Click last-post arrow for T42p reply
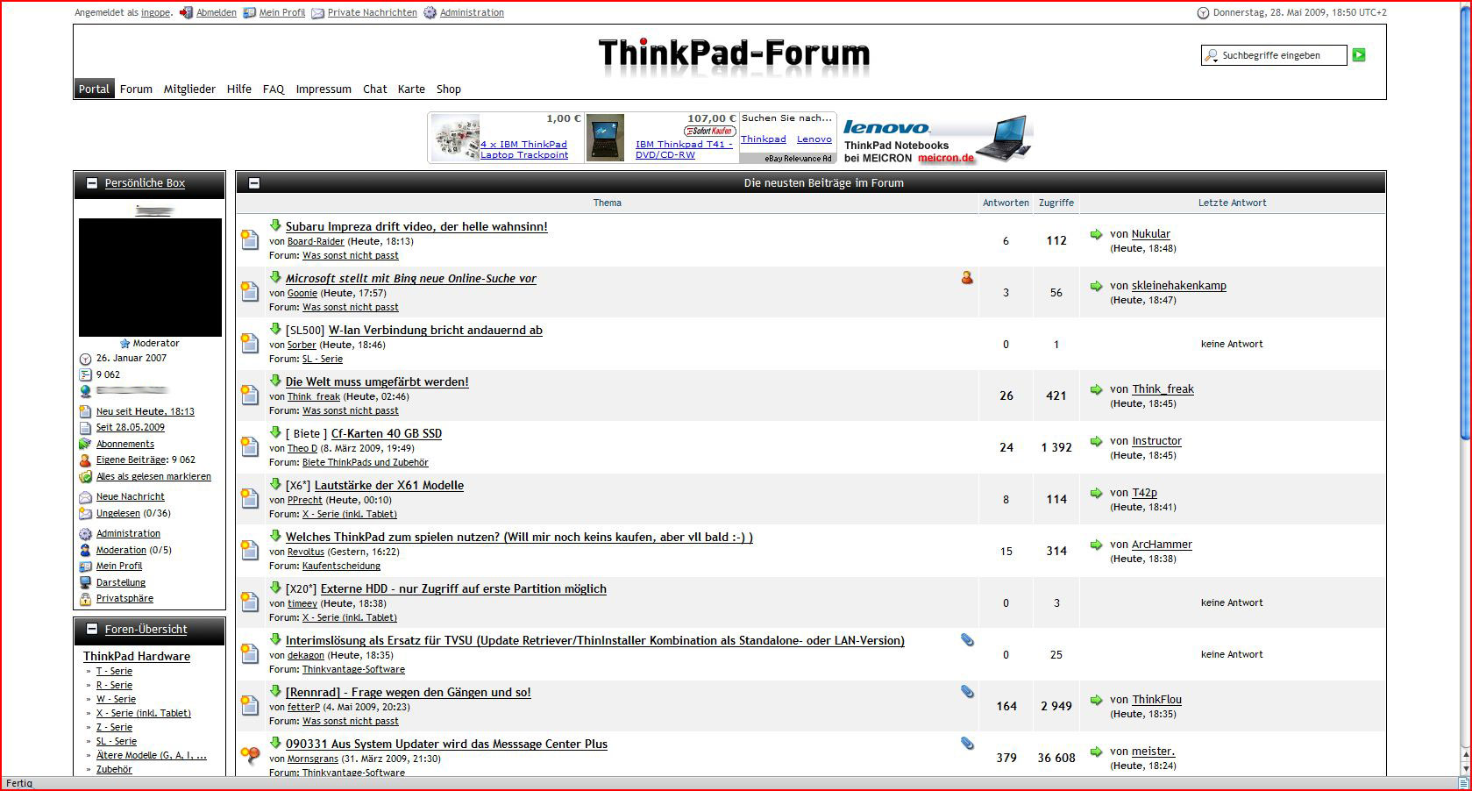 click(1096, 493)
